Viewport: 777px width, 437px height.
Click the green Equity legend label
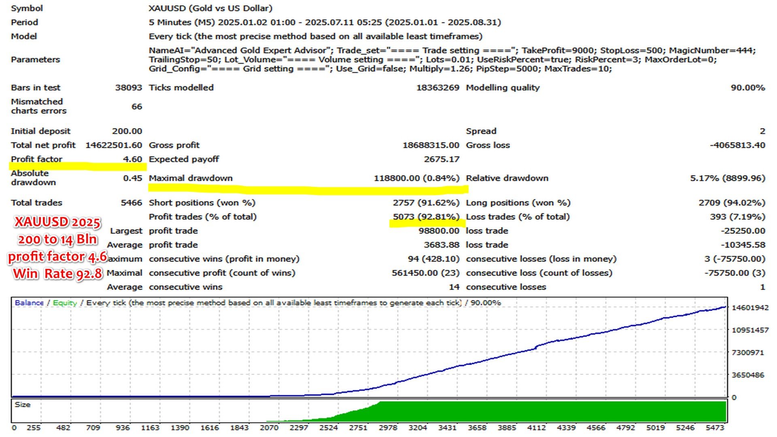65,303
